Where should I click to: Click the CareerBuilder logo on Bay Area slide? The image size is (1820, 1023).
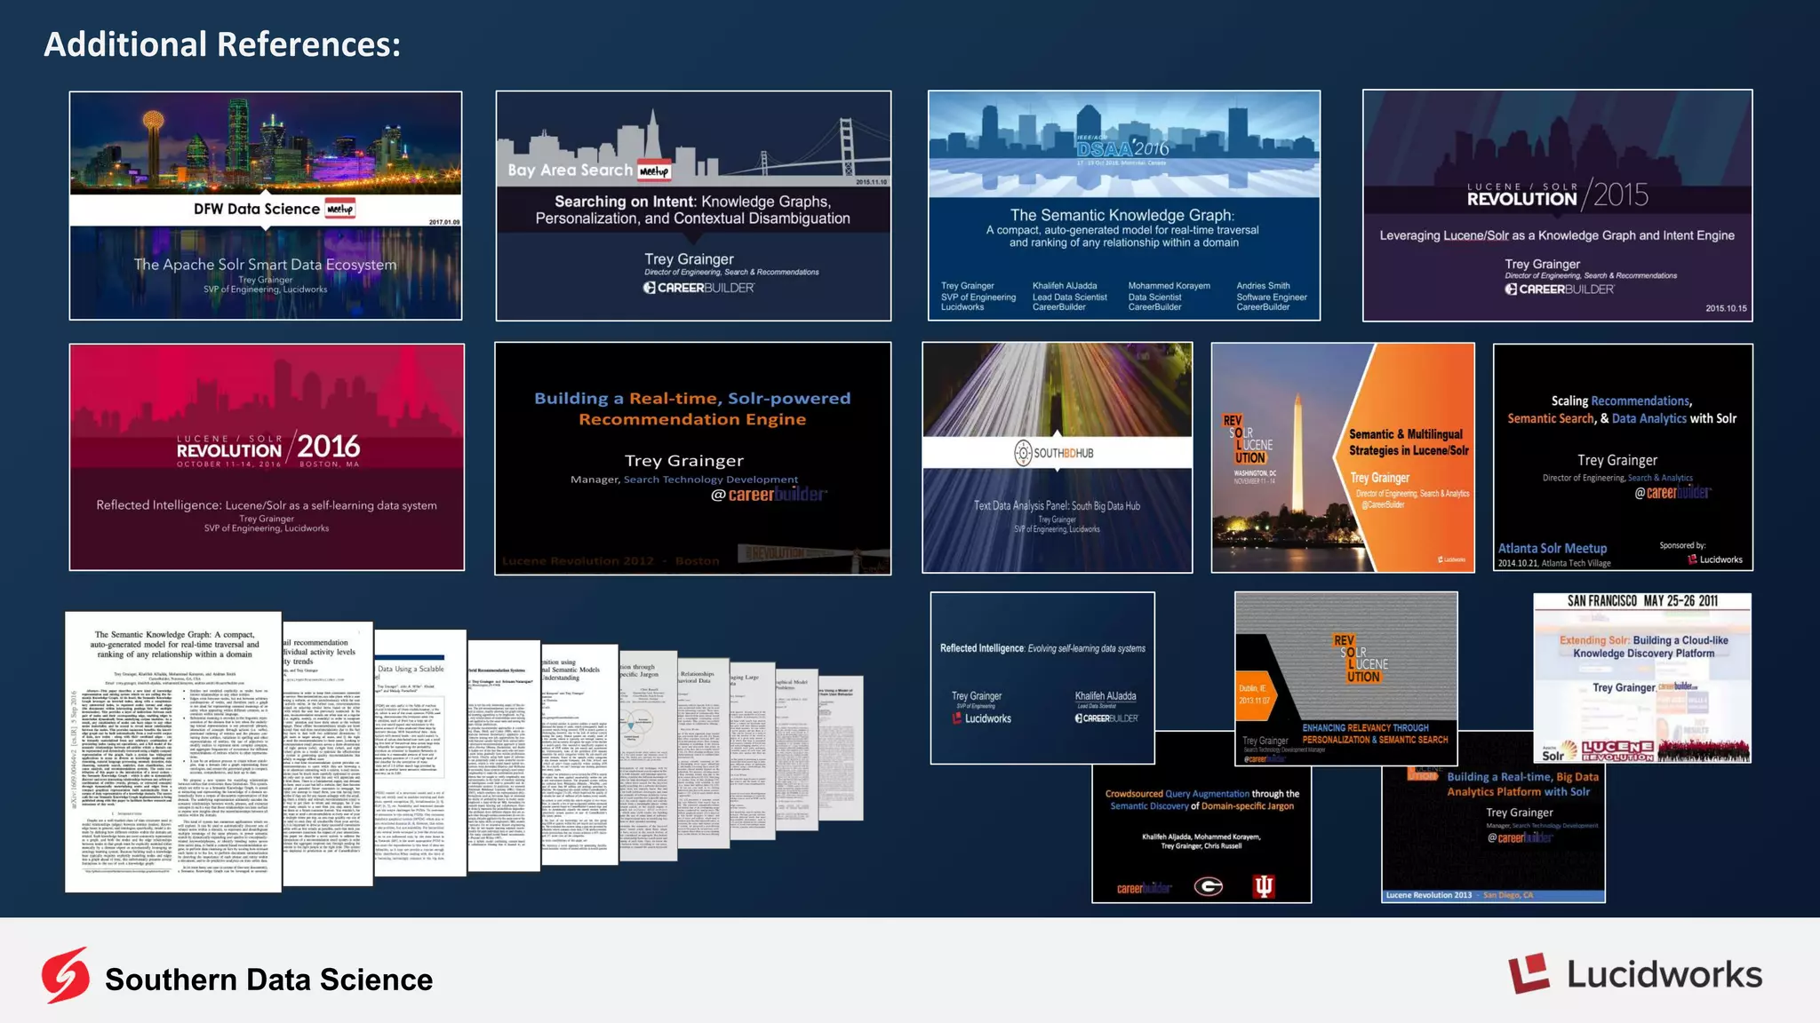tap(699, 288)
